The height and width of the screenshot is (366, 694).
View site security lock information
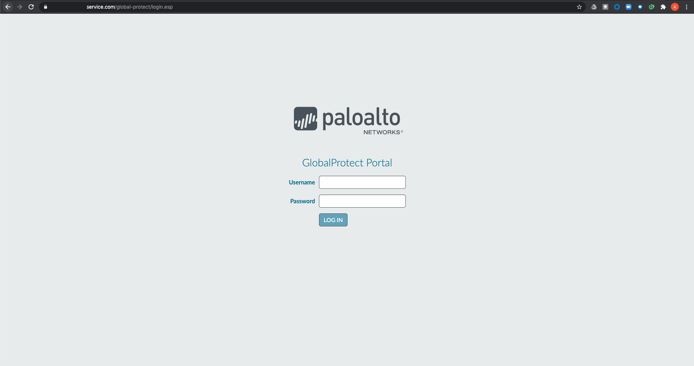click(x=46, y=7)
